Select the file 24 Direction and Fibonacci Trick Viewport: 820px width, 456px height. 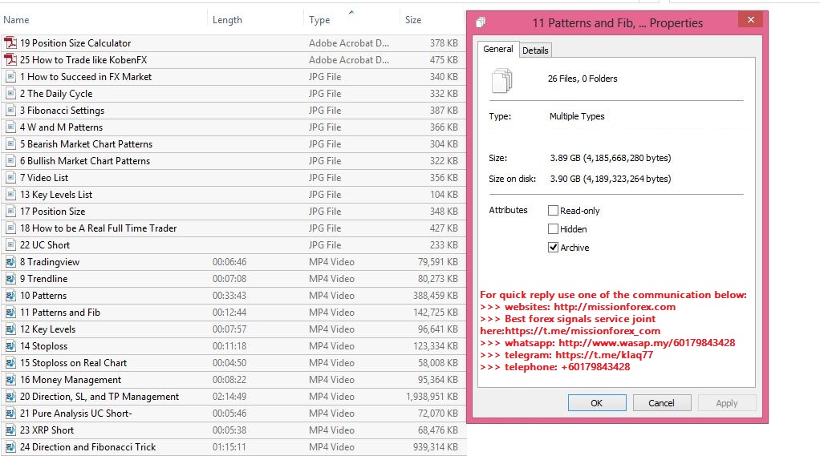(88, 447)
